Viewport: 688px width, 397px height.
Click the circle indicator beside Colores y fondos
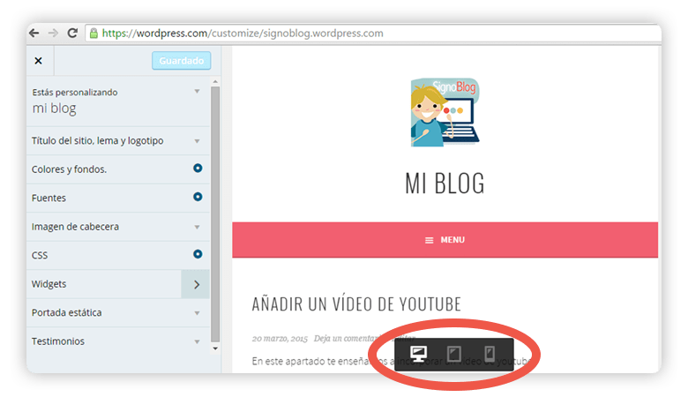[198, 168]
